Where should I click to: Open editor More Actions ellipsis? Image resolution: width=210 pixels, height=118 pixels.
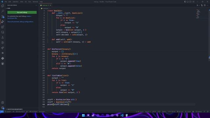pyautogui.click(x=207, y=5)
